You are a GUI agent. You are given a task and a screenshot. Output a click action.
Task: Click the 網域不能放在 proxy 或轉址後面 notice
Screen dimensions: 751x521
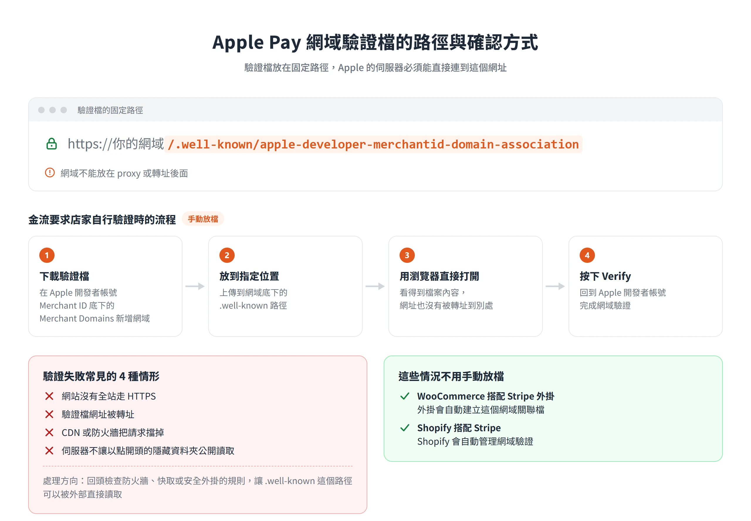pyautogui.click(x=124, y=173)
